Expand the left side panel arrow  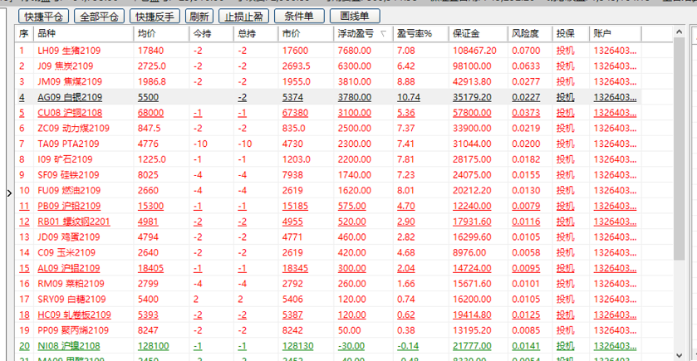click(9, 193)
